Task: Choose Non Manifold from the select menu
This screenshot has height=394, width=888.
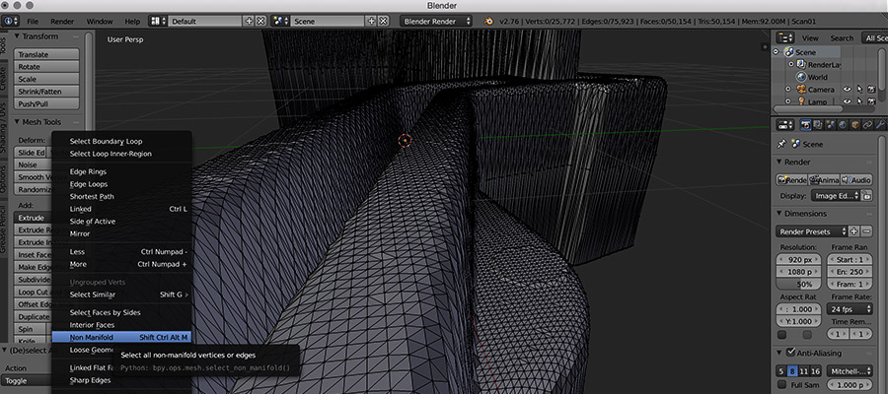Action: (92, 337)
